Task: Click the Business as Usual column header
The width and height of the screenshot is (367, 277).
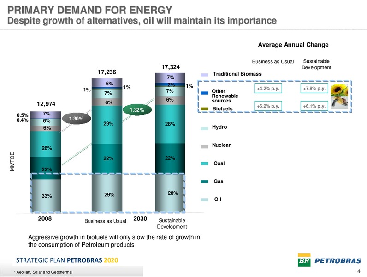Action: 272,62
